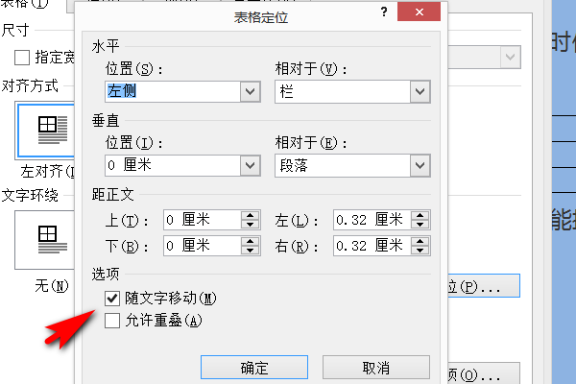Image resolution: width=576 pixels, height=384 pixels.
Task: Expand vertical relative-to 段落 dropdown
Action: pyautogui.click(x=420, y=165)
